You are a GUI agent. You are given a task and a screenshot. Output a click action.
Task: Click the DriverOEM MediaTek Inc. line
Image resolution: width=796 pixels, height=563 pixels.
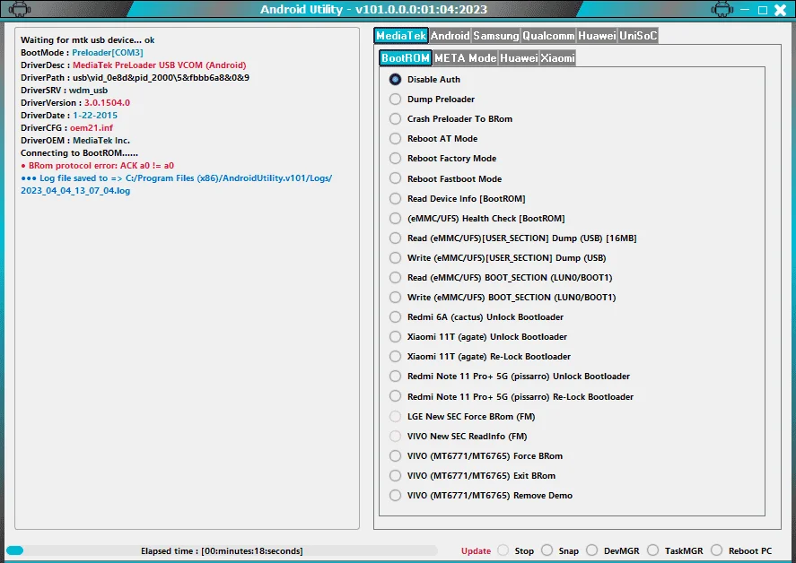pyautogui.click(x=75, y=141)
